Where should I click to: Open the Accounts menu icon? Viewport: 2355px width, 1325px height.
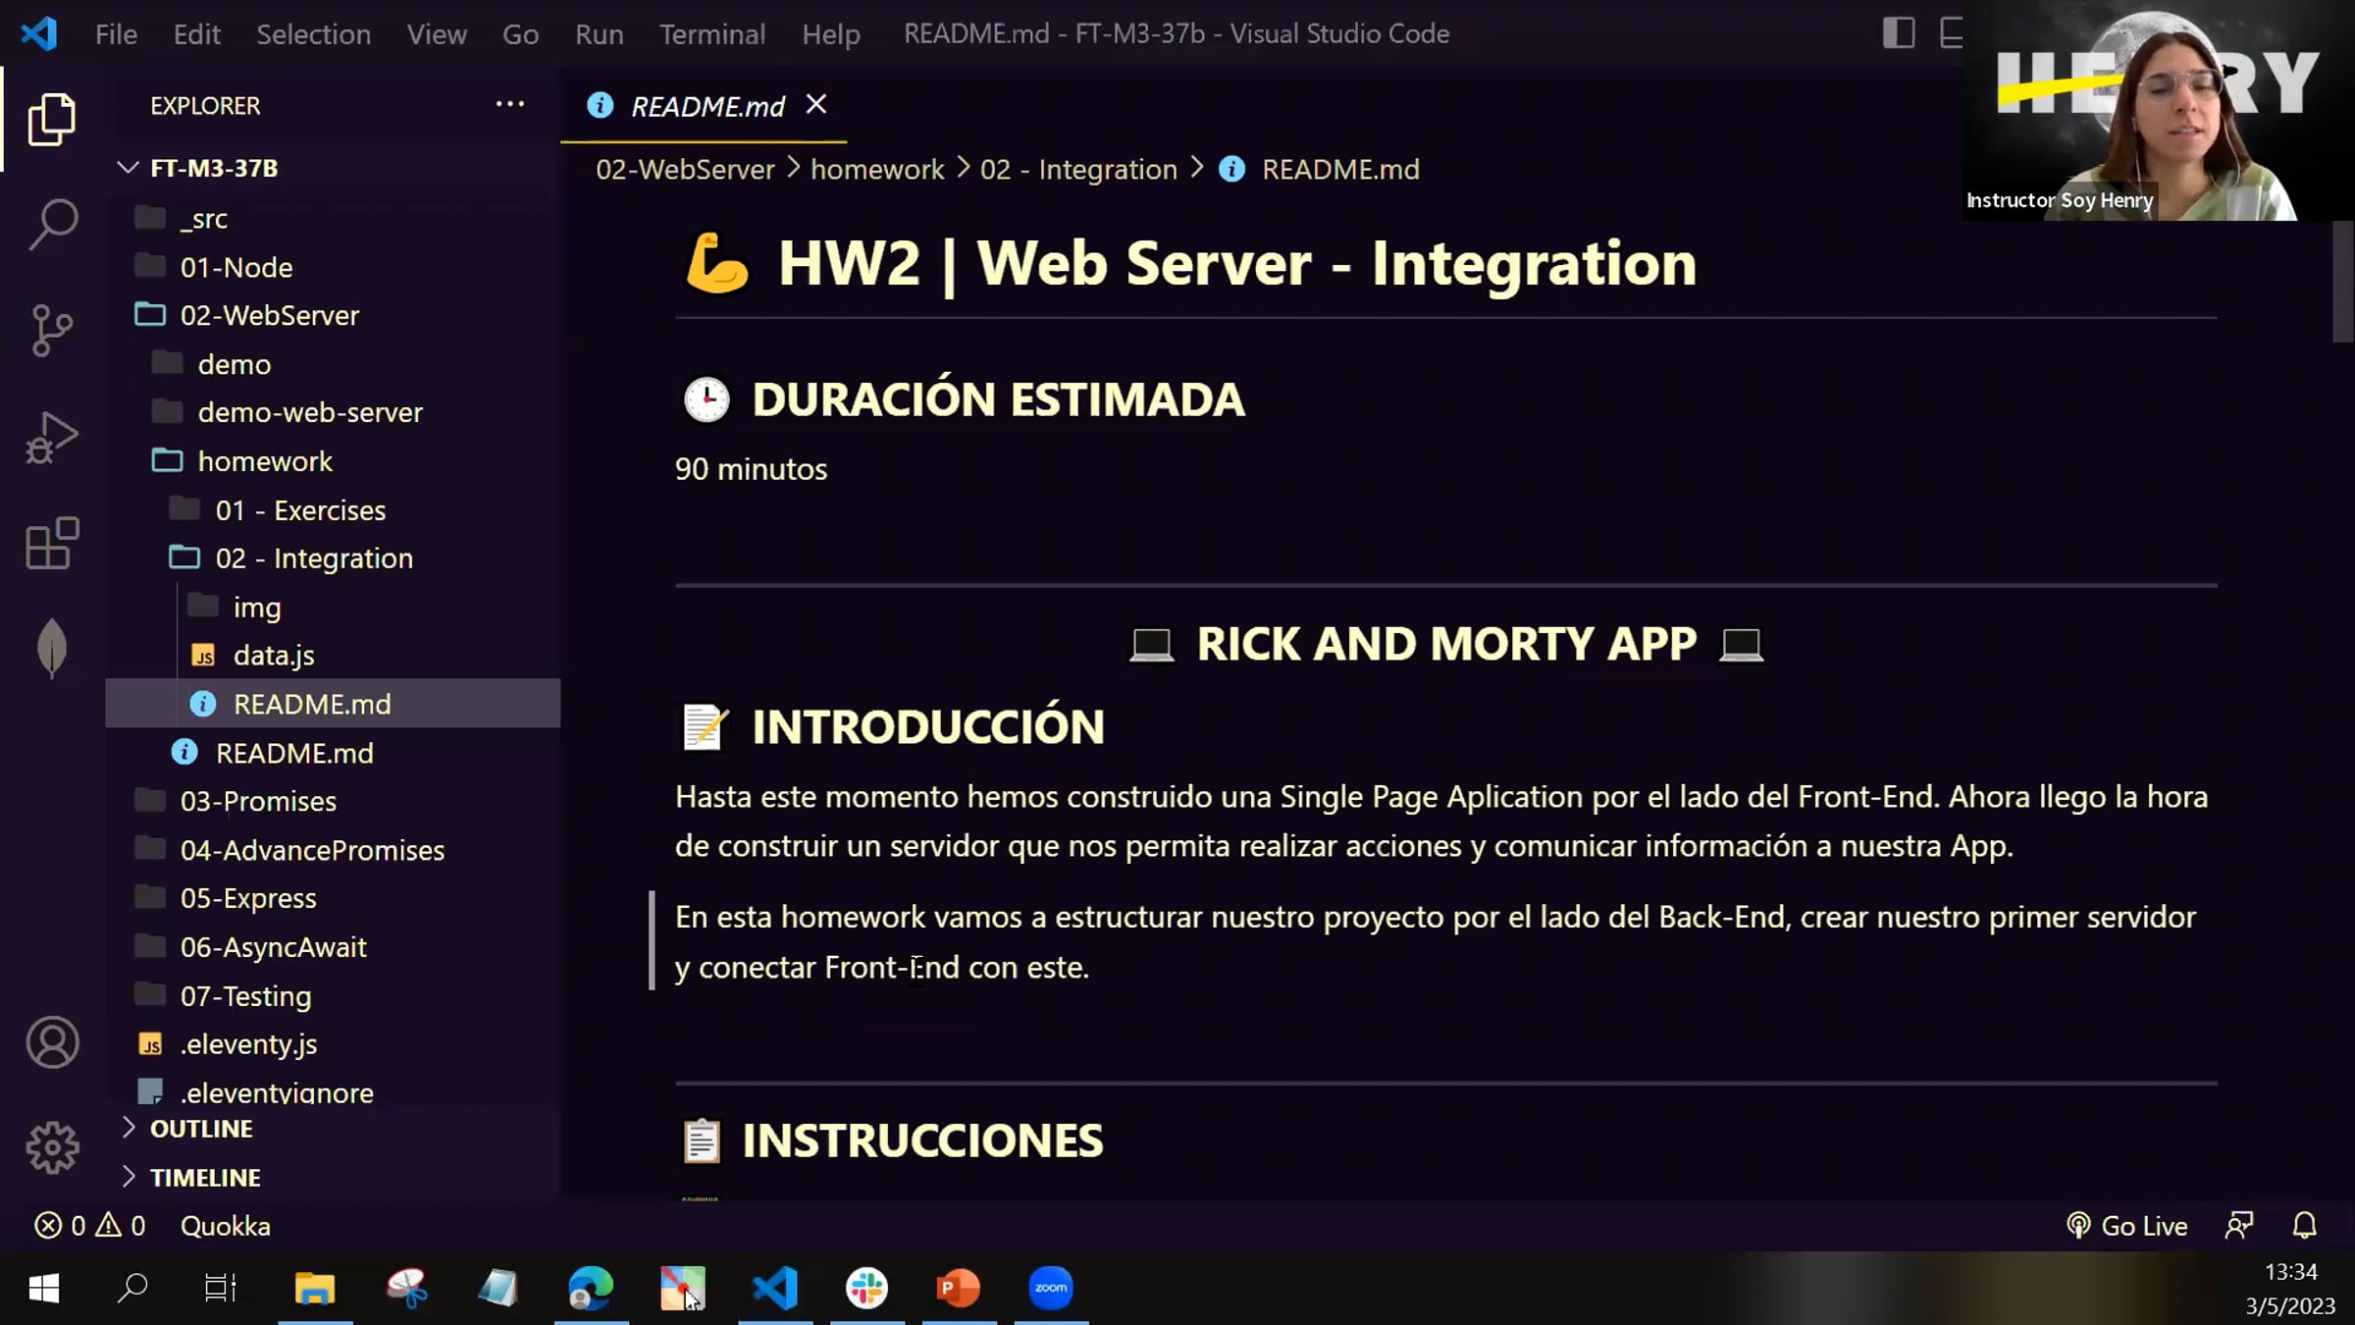tap(52, 1042)
